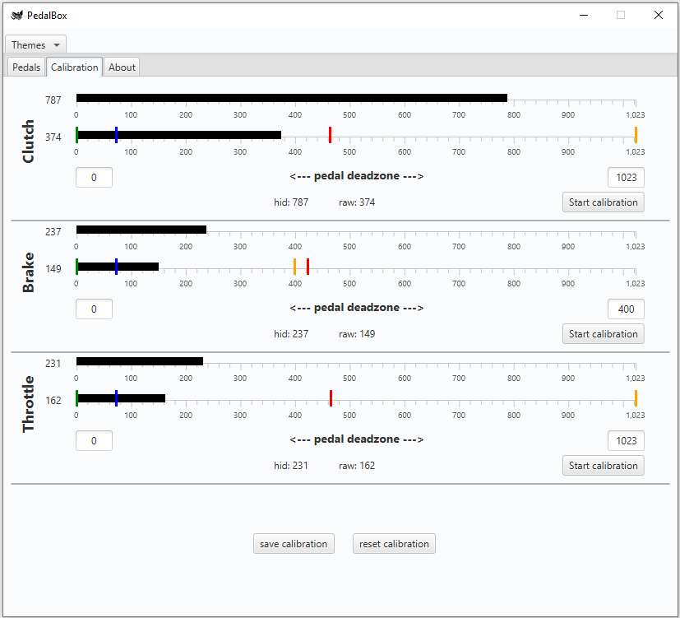Click the Brake hid progress bar at 237
This screenshot has width=680, height=618.
141,230
